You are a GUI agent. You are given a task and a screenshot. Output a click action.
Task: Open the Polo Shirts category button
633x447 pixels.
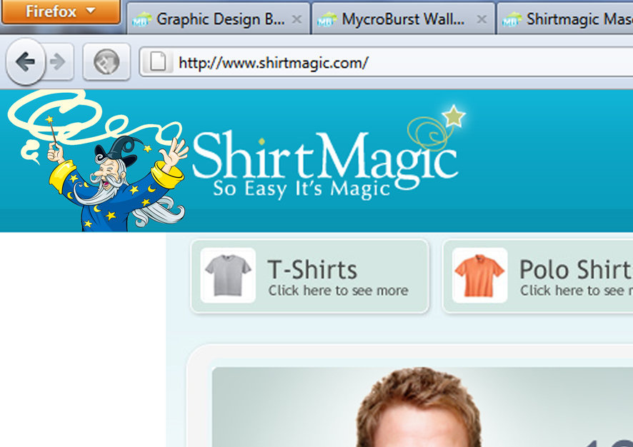click(538, 276)
